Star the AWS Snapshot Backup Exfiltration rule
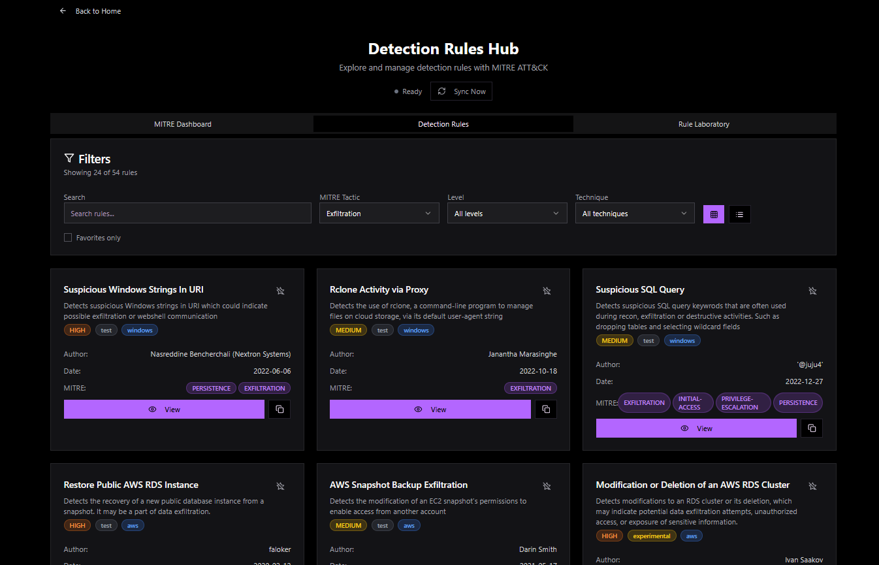 [547, 486]
